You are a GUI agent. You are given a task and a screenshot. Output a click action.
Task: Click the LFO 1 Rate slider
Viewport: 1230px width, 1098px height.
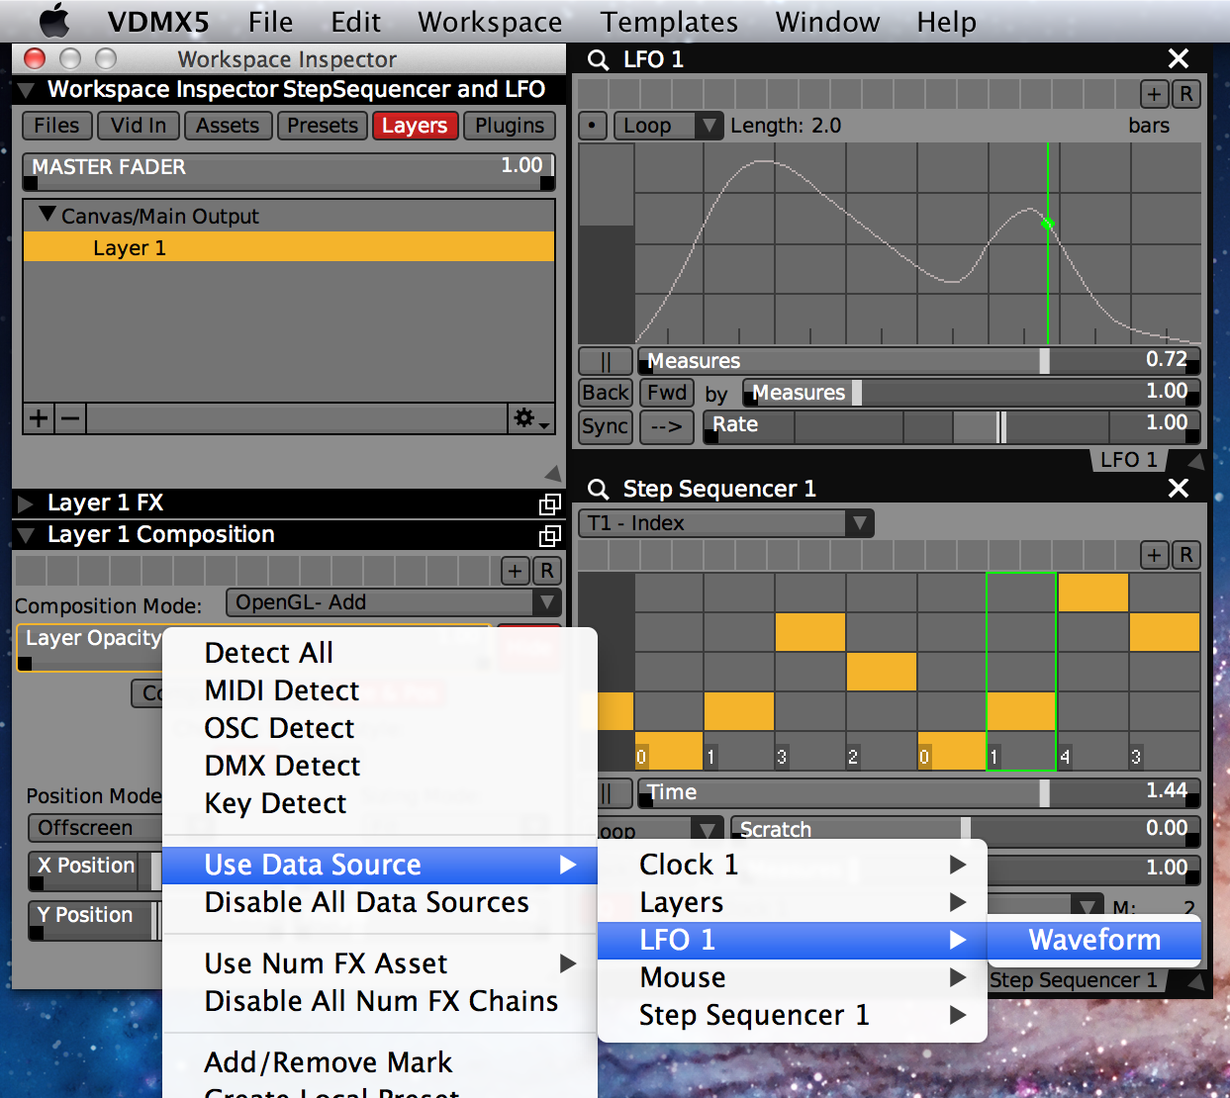pyautogui.click(x=951, y=426)
